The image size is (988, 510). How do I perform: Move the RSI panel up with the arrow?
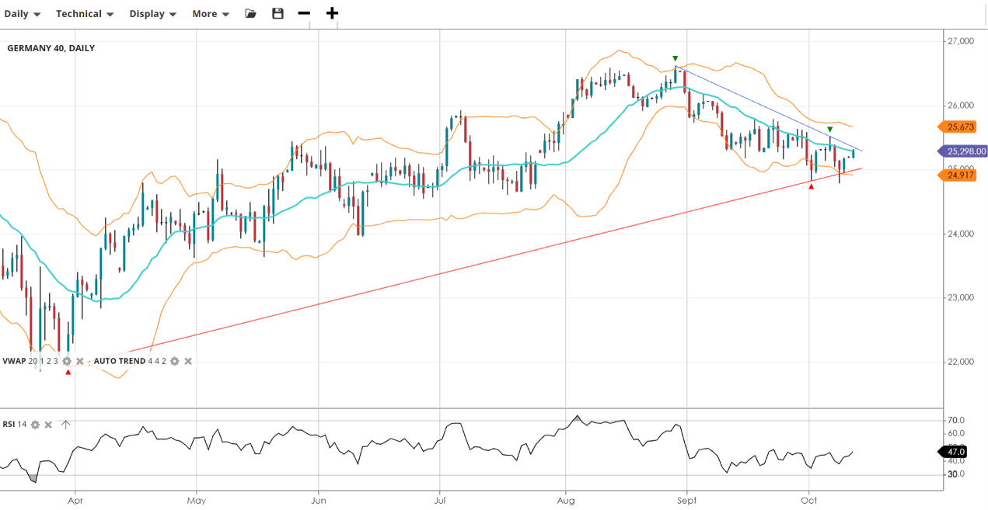pyautogui.click(x=65, y=425)
